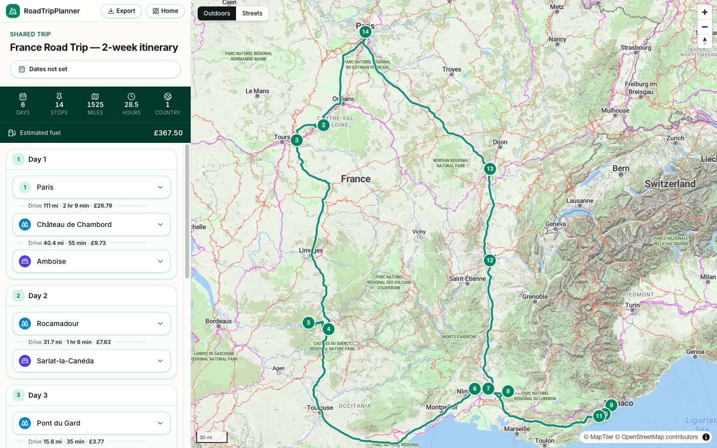This screenshot has height=448, width=717.
Task: Select map marker 2 near Orléans
Action: tap(324, 125)
